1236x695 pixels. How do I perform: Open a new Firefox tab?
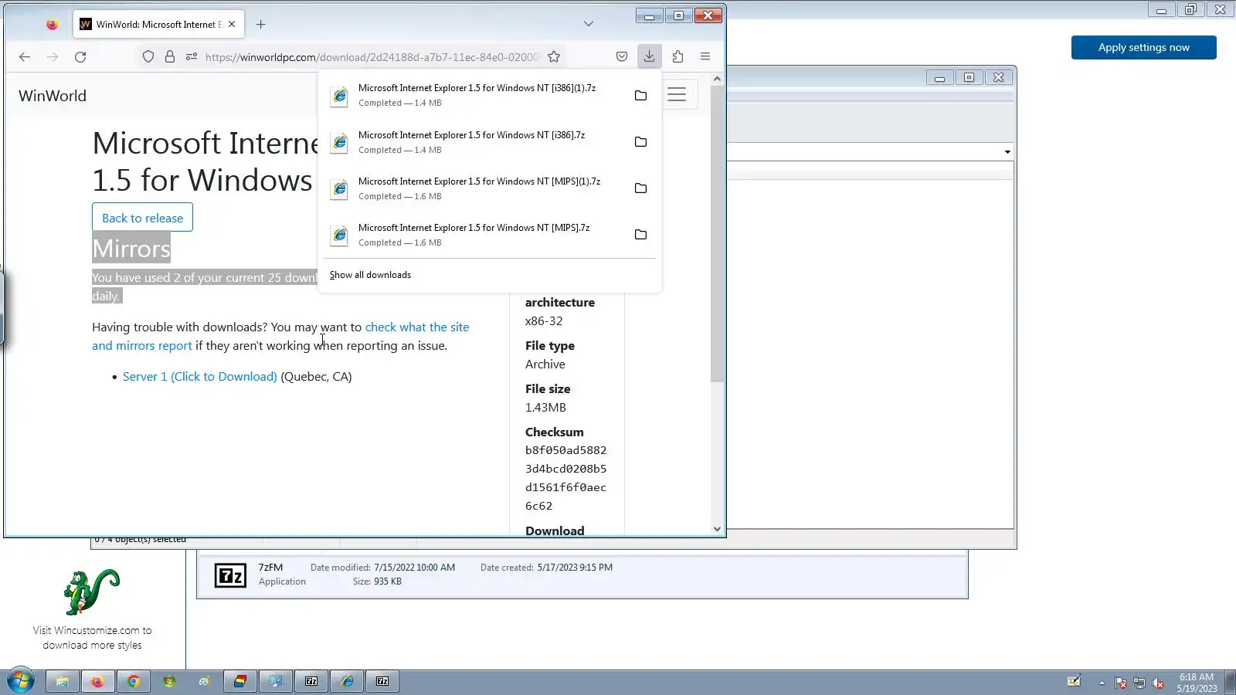(260, 24)
